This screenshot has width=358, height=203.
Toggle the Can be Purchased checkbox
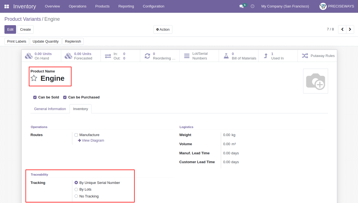[65, 97]
